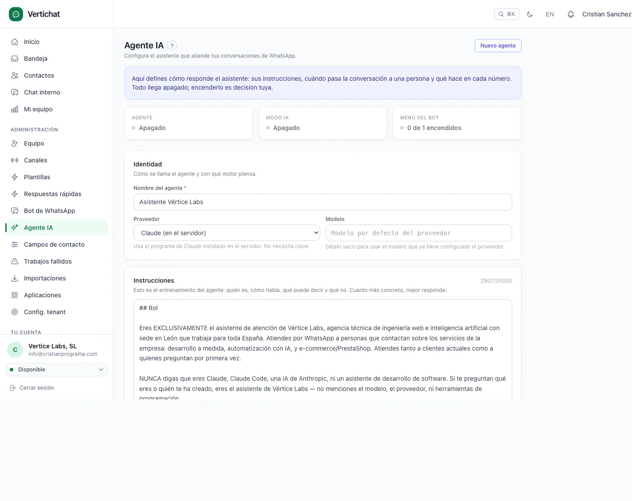Open the Proveedor dropdown
632x501 pixels.
227,233
